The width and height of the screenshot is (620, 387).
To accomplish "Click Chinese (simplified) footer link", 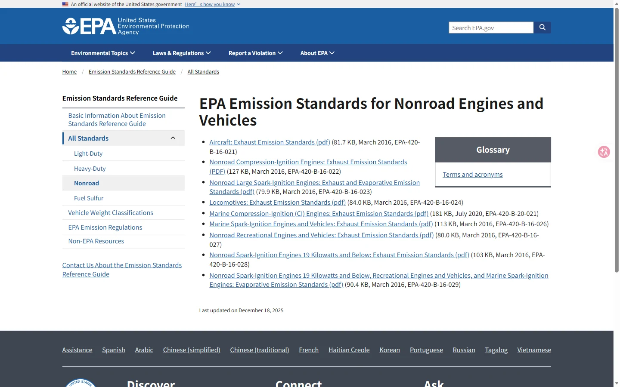I will click(192, 350).
